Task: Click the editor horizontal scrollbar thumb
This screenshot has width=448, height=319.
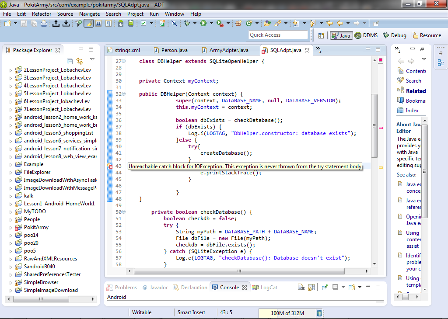Action: (239, 271)
